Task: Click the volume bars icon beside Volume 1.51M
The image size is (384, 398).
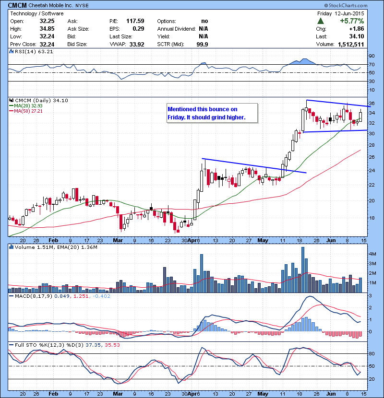Action: click(x=11, y=247)
